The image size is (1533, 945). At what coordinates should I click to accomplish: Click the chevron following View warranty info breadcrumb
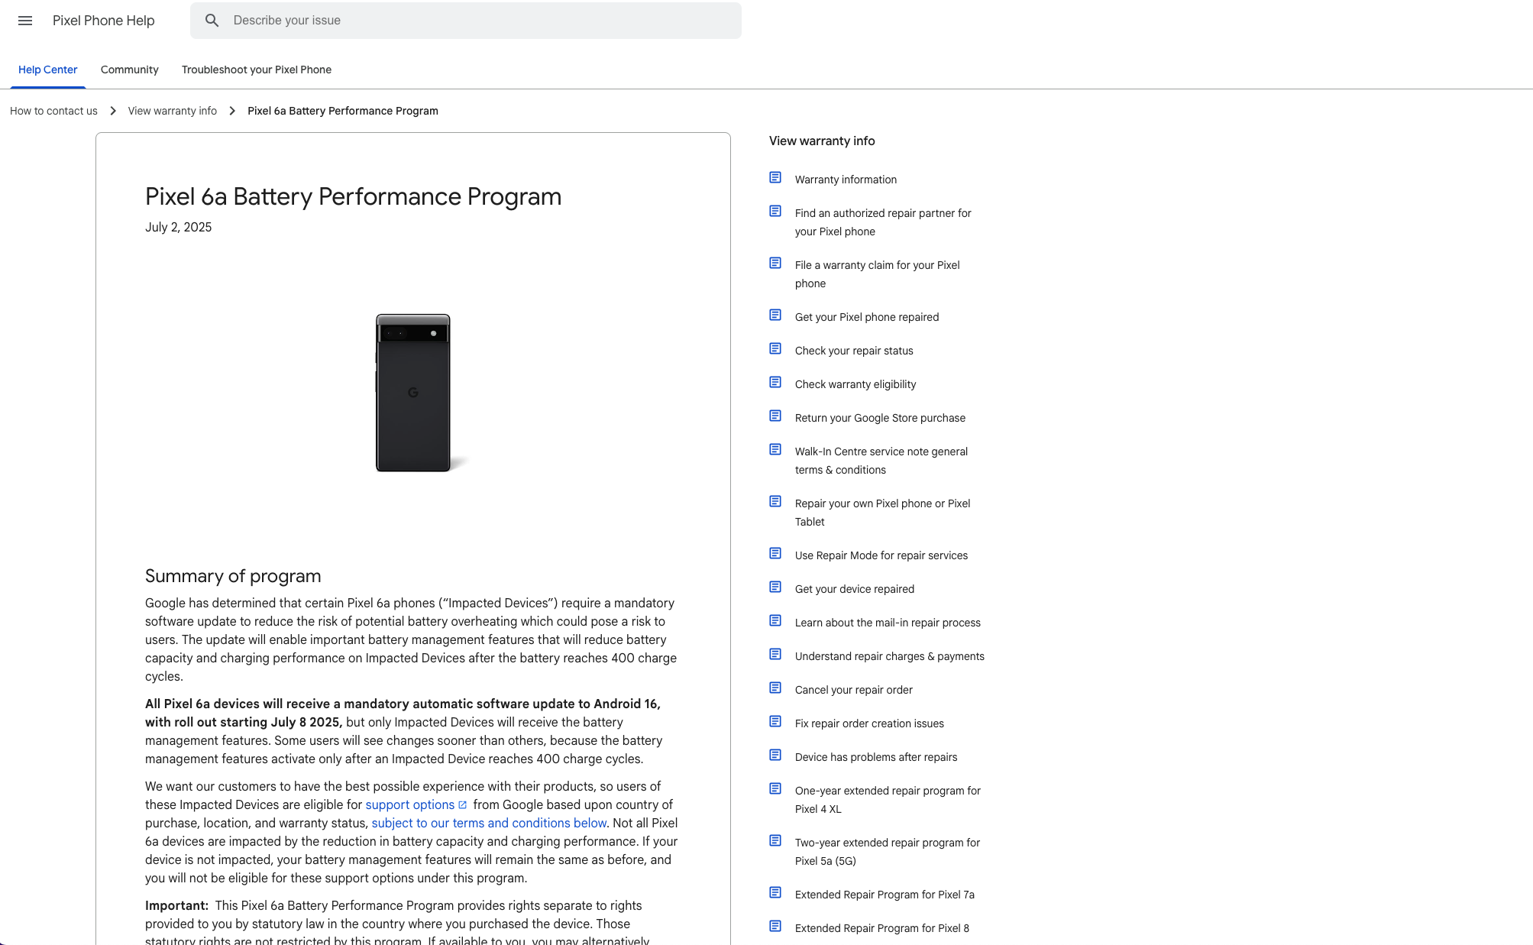tap(231, 111)
